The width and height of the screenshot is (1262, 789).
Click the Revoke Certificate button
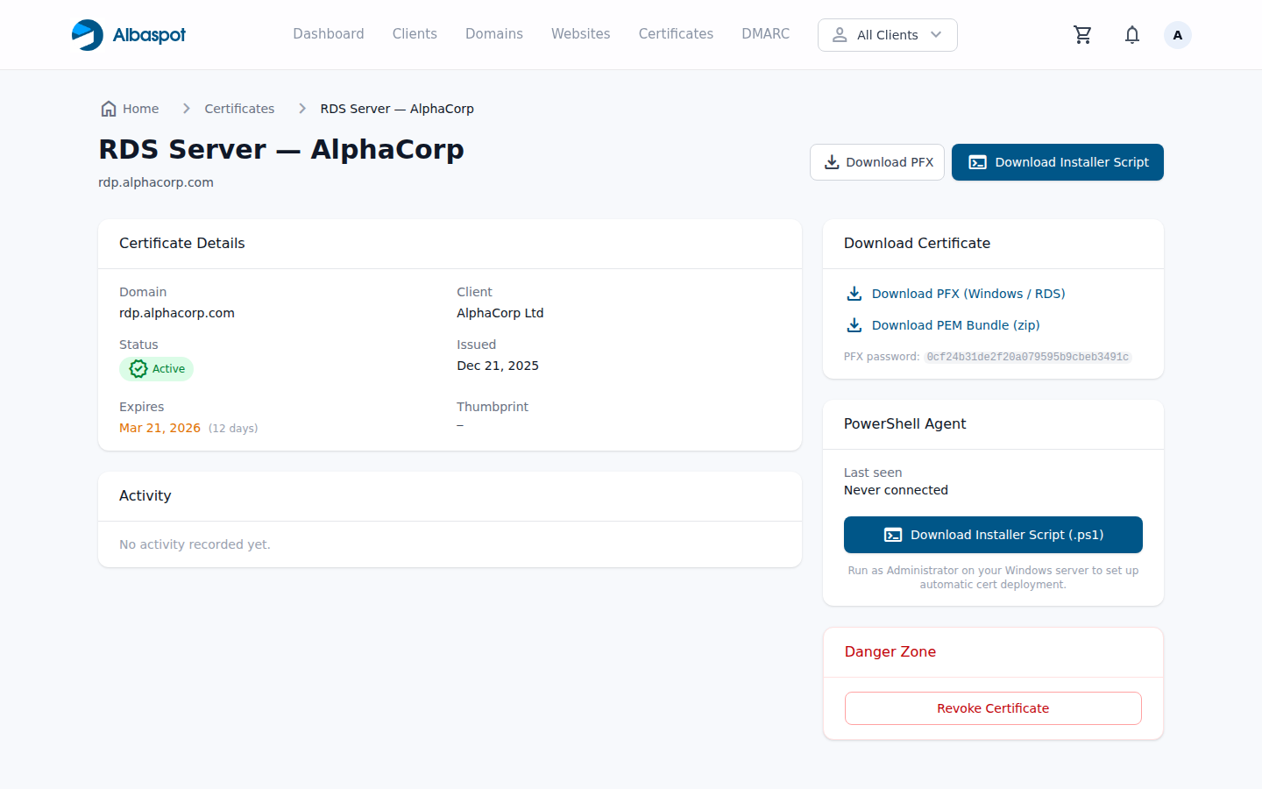[x=992, y=708]
